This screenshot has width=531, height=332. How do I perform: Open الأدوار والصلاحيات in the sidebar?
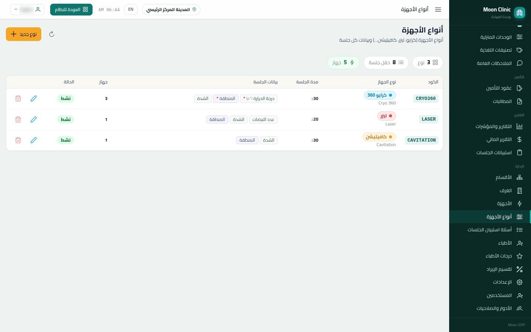490,308
